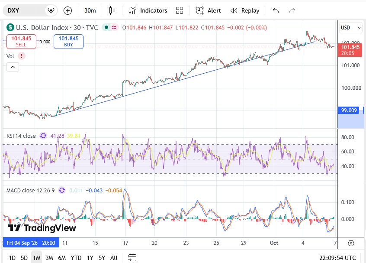Screen dimensions: 366x263
Task: Open the 30m interval selector
Action: [90, 10]
